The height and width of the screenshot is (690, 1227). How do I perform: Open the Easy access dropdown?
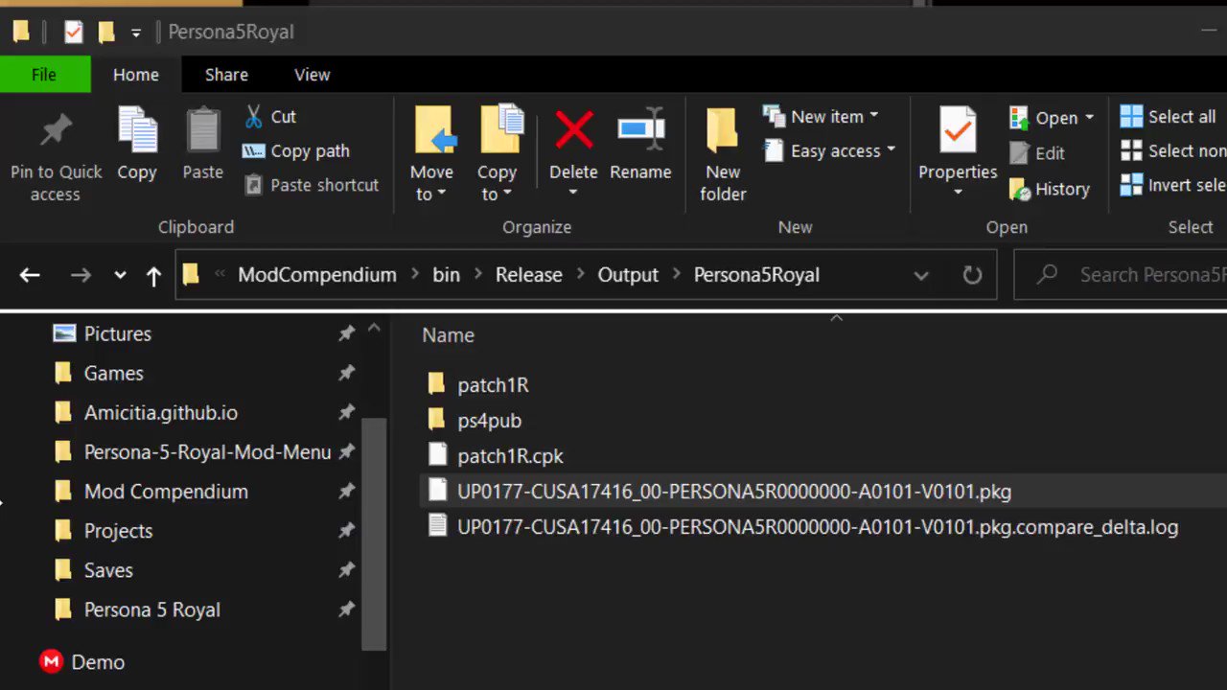tap(830, 151)
